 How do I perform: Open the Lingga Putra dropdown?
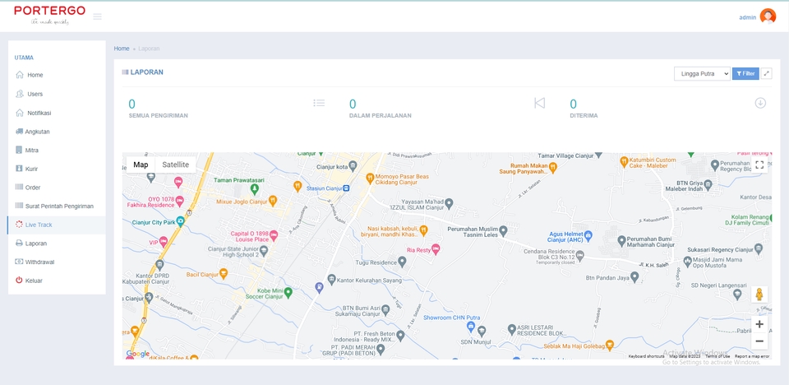tap(702, 73)
